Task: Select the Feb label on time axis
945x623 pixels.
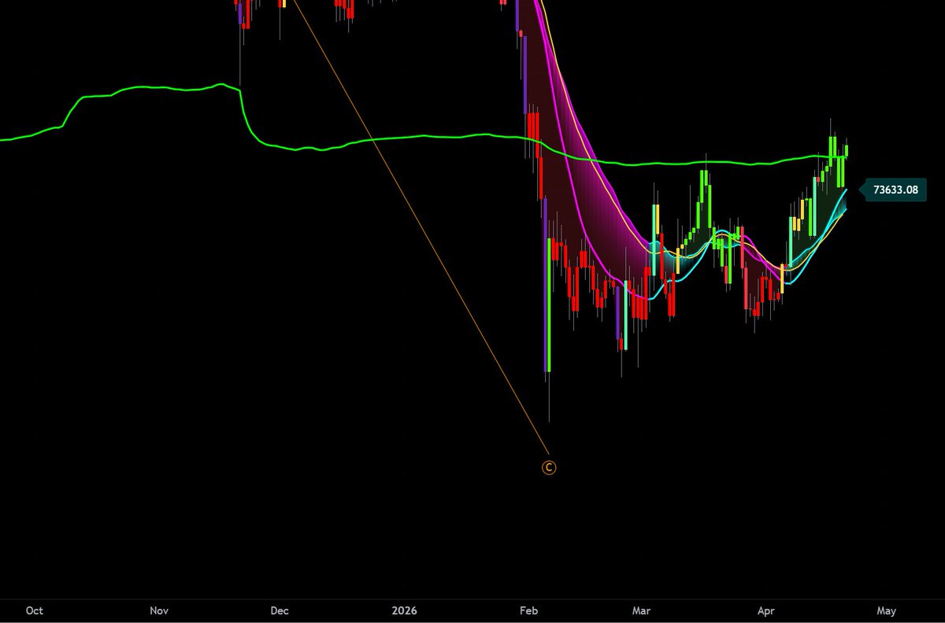Action: (528, 610)
